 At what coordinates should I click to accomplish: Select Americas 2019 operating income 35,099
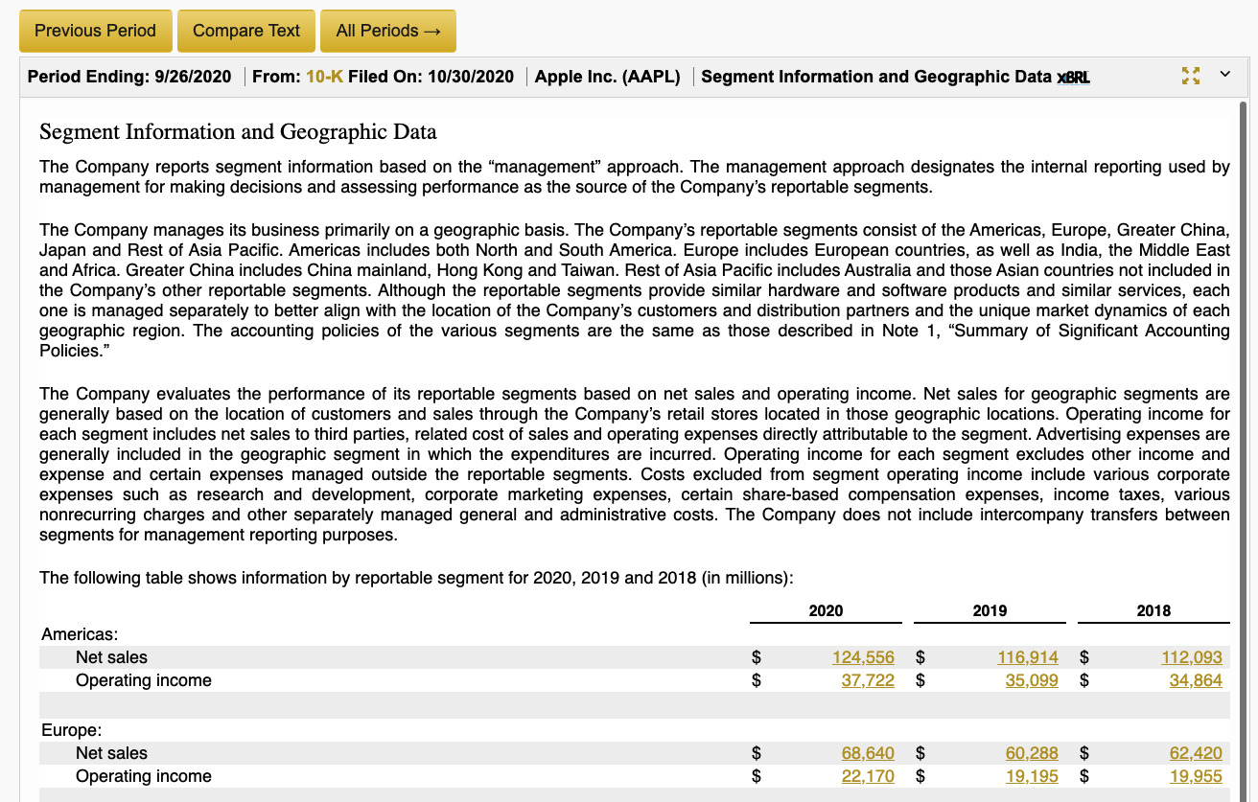(x=1031, y=680)
